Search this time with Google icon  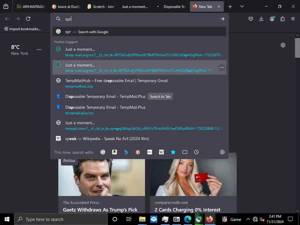(103, 152)
